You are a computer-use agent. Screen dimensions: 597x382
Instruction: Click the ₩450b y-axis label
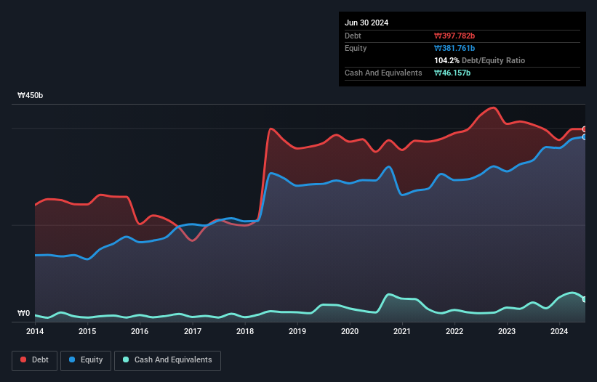[30, 95]
